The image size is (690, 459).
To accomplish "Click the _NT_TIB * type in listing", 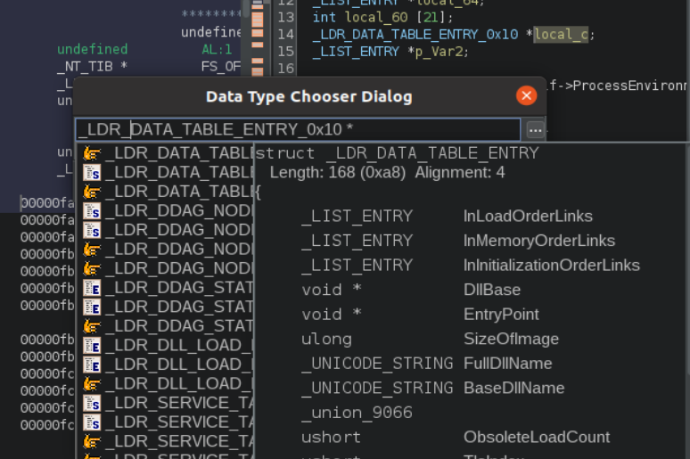I will click(x=92, y=66).
